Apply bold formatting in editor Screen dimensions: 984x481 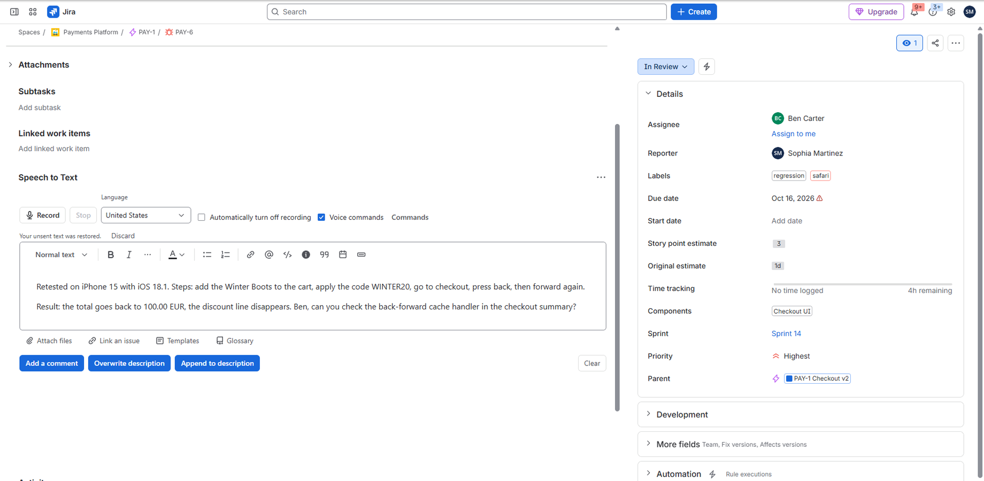111,255
